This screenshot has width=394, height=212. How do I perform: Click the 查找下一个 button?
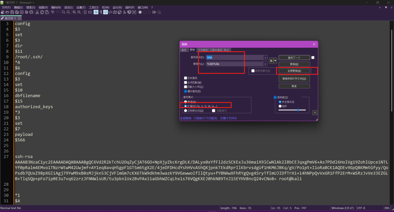point(294,58)
